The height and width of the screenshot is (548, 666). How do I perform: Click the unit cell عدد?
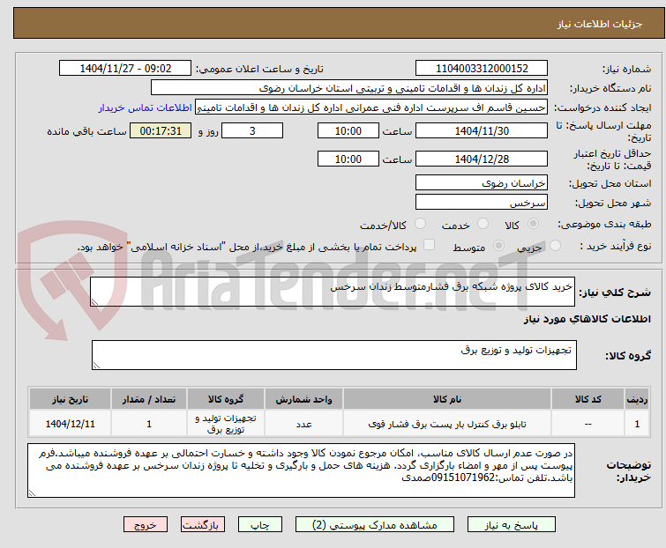[303, 424]
